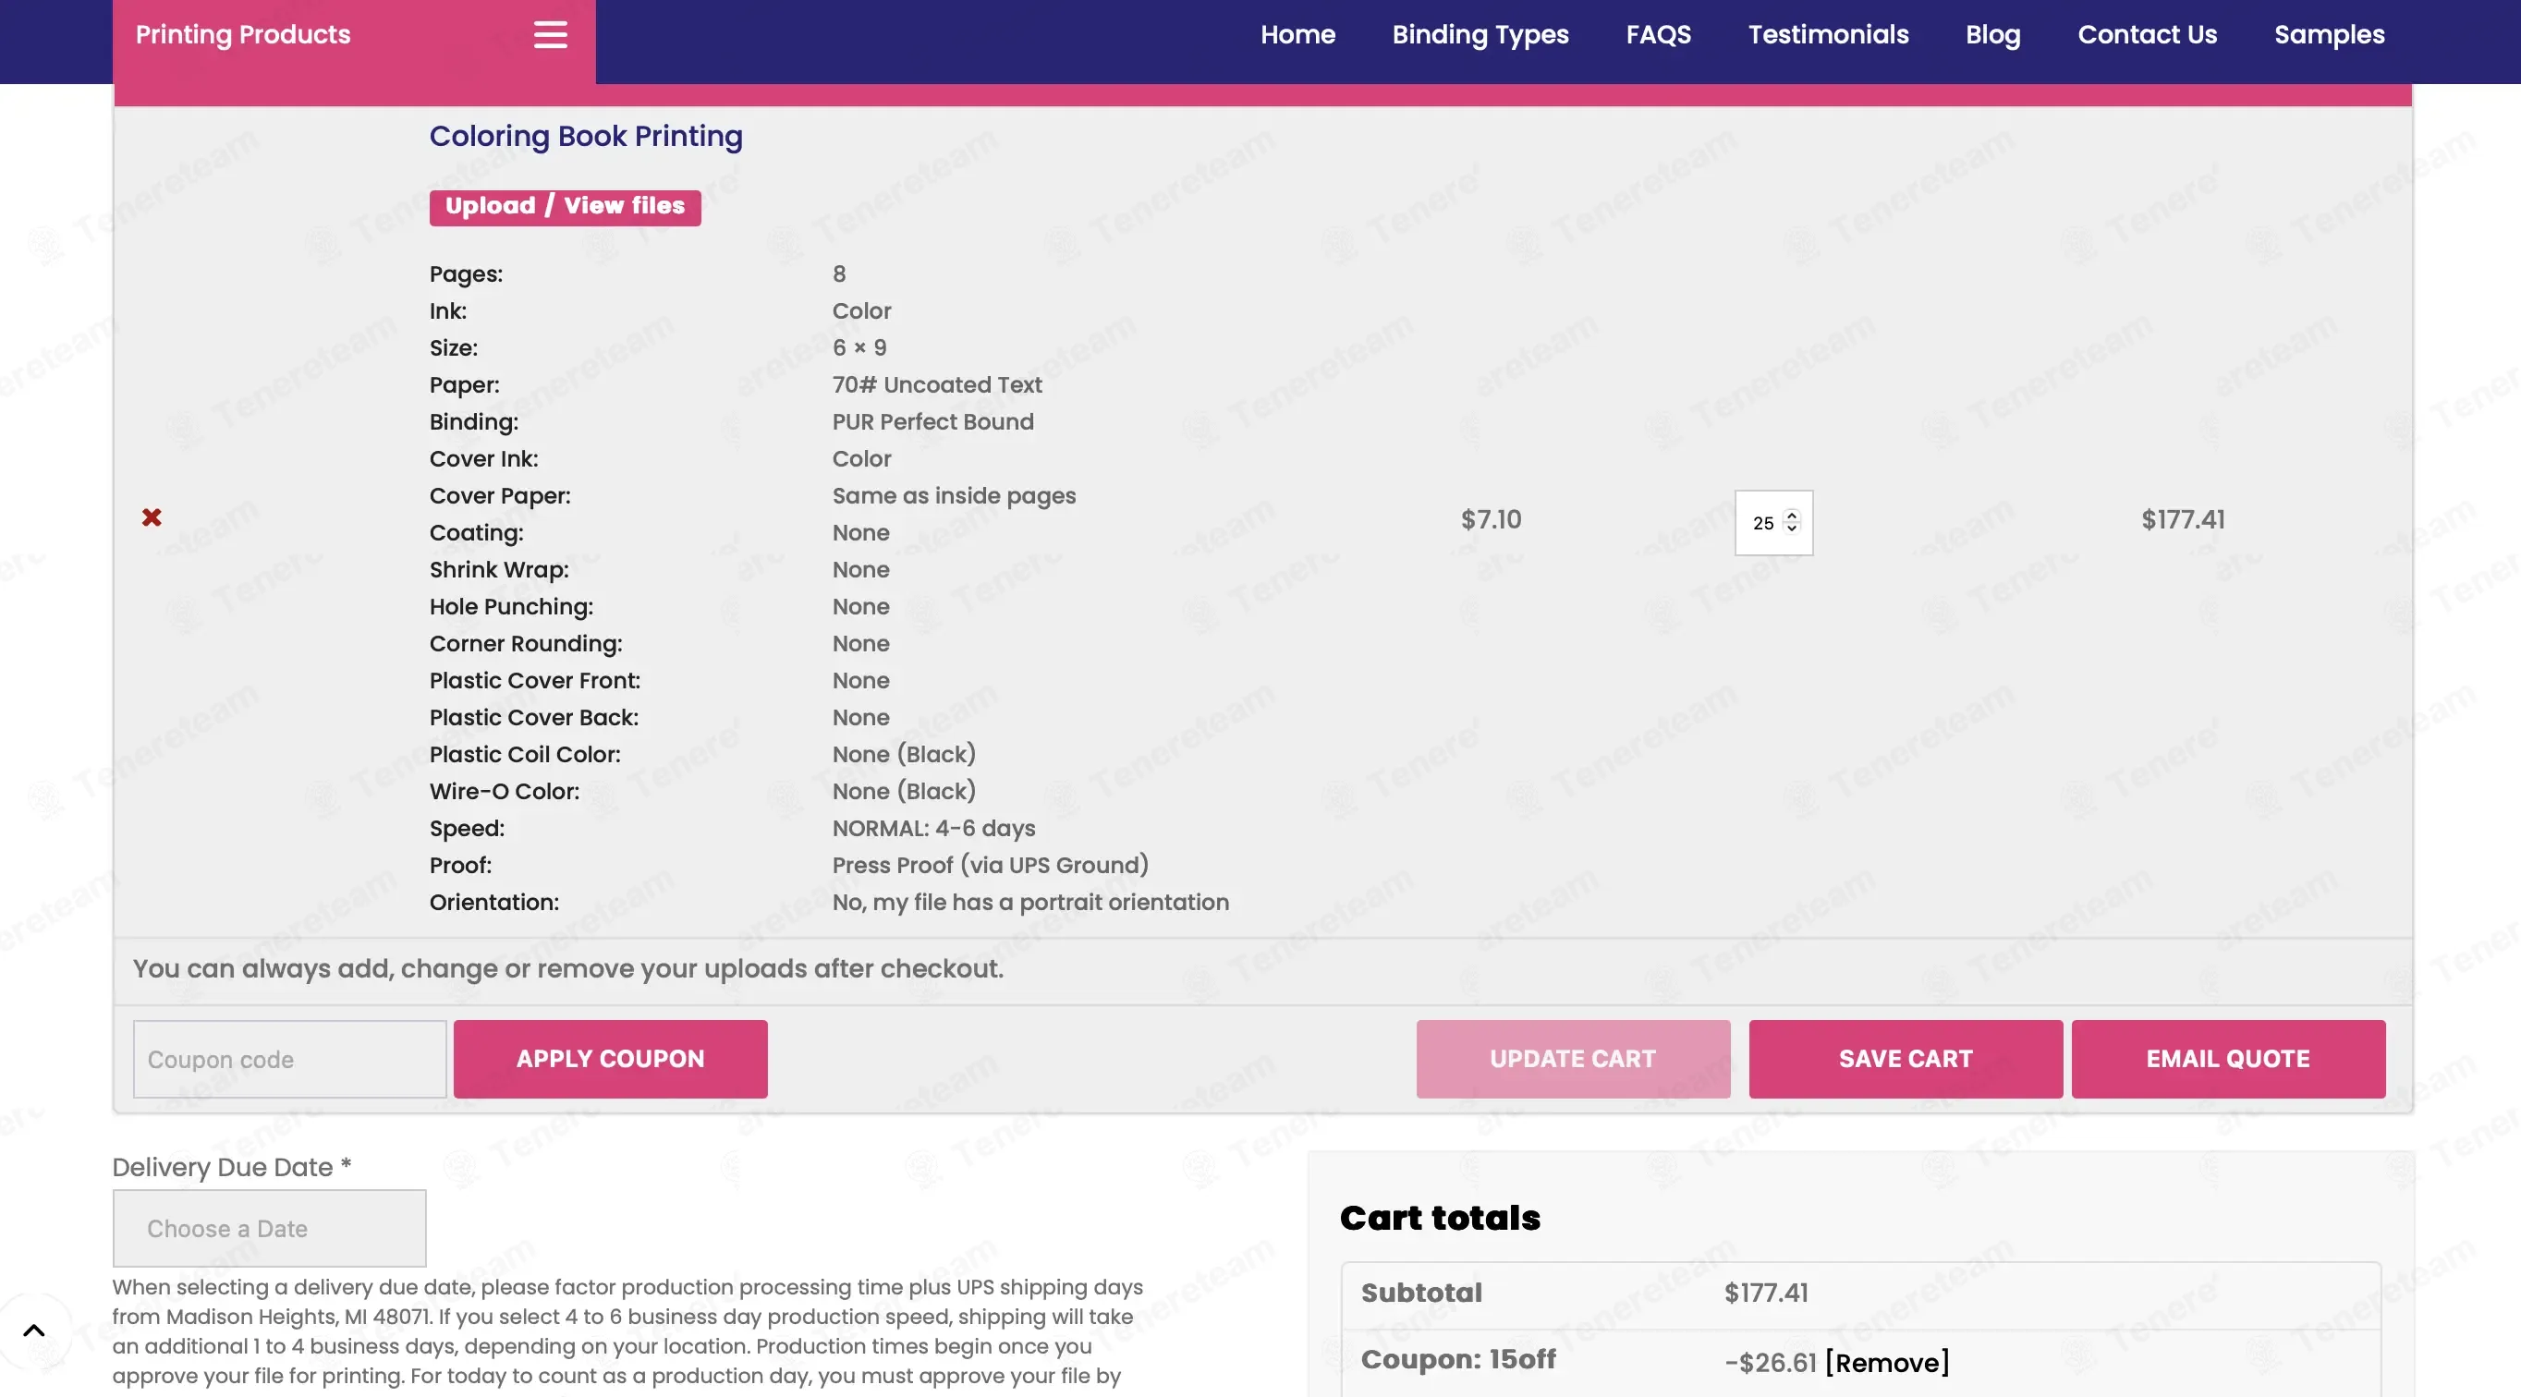Screen dimensions: 2521x1397
Task: Click the Save Cart button
Action: pos(1906,1060)
